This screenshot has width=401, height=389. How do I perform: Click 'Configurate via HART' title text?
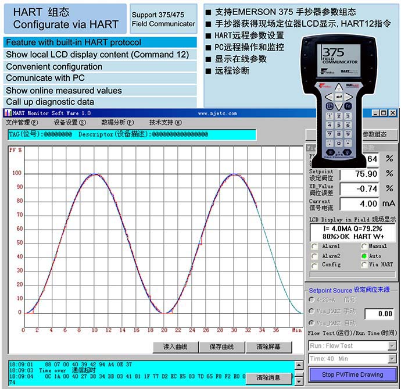point(66,25)
